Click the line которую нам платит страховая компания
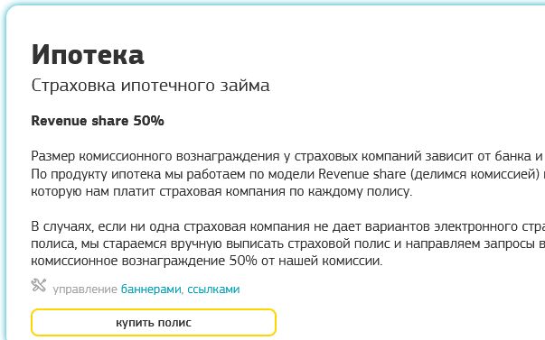 coord(221,191)
